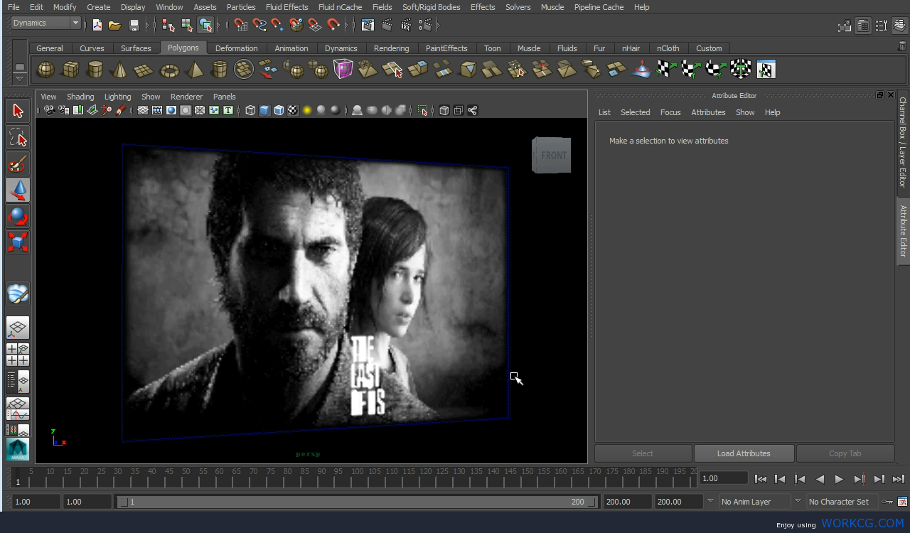Create a polygon cylinder from the shelf
910x533 pixels.
(95, 70)
